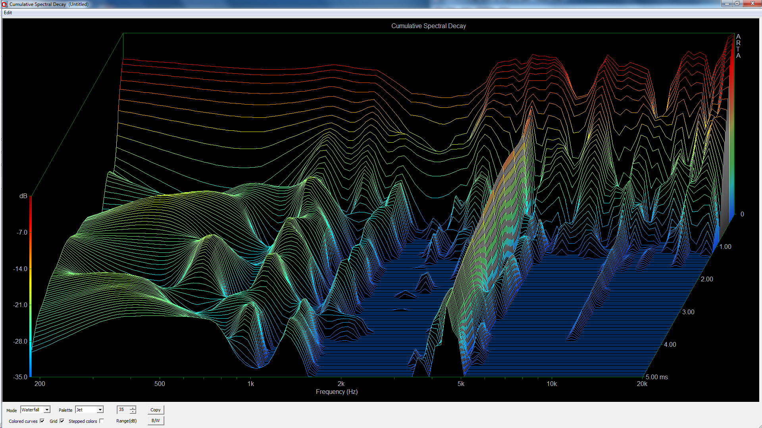This screenshot has width=762, height=428.
Task: Click the Frequency (Hz) axis label
Action: (337, 392)
